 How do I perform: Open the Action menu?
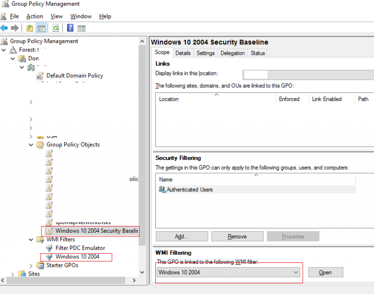click(x=35, y=17)
